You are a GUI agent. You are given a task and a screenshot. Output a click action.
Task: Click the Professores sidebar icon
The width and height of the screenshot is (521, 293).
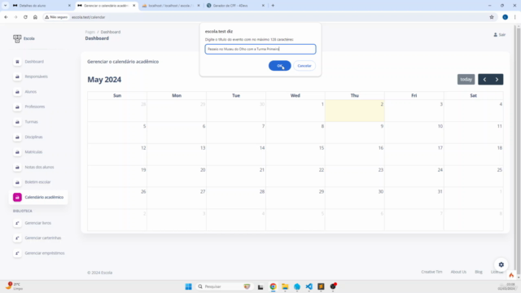click(17, 107)
